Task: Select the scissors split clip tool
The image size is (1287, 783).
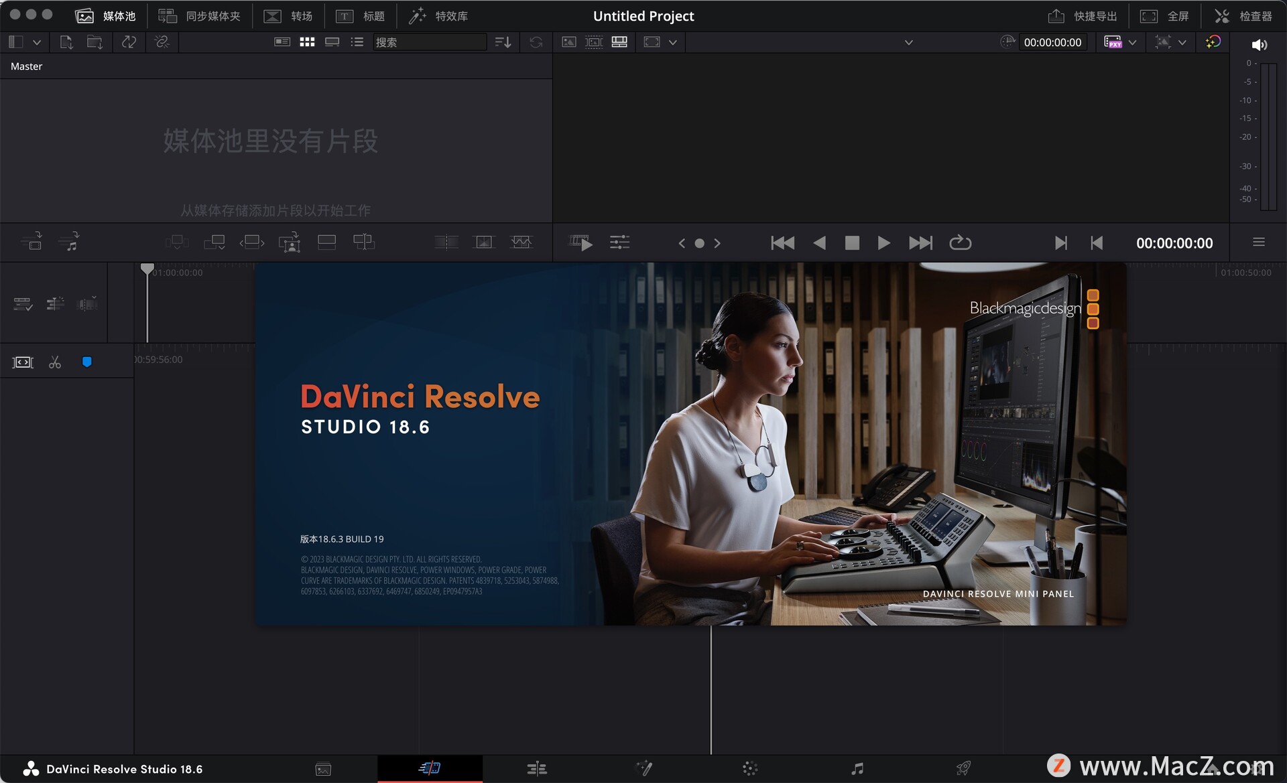Action: click(55, 362)
